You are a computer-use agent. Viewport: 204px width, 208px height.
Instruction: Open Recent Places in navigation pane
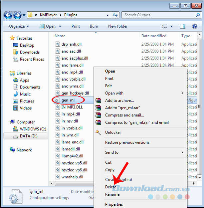[28, 59]
